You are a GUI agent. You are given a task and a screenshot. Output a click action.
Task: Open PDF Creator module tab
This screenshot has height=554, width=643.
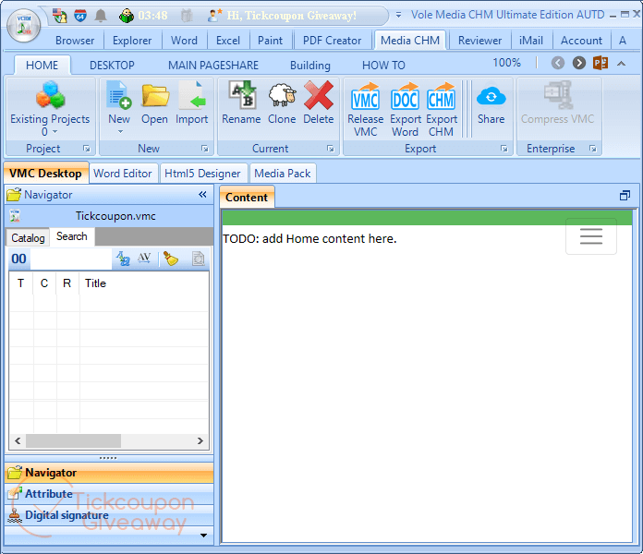[333, 41]
